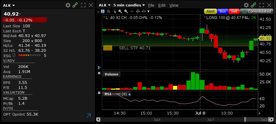276x124 pixels.
Task: Click the expand horizontal time scale icon
Action: pos(138,12)
